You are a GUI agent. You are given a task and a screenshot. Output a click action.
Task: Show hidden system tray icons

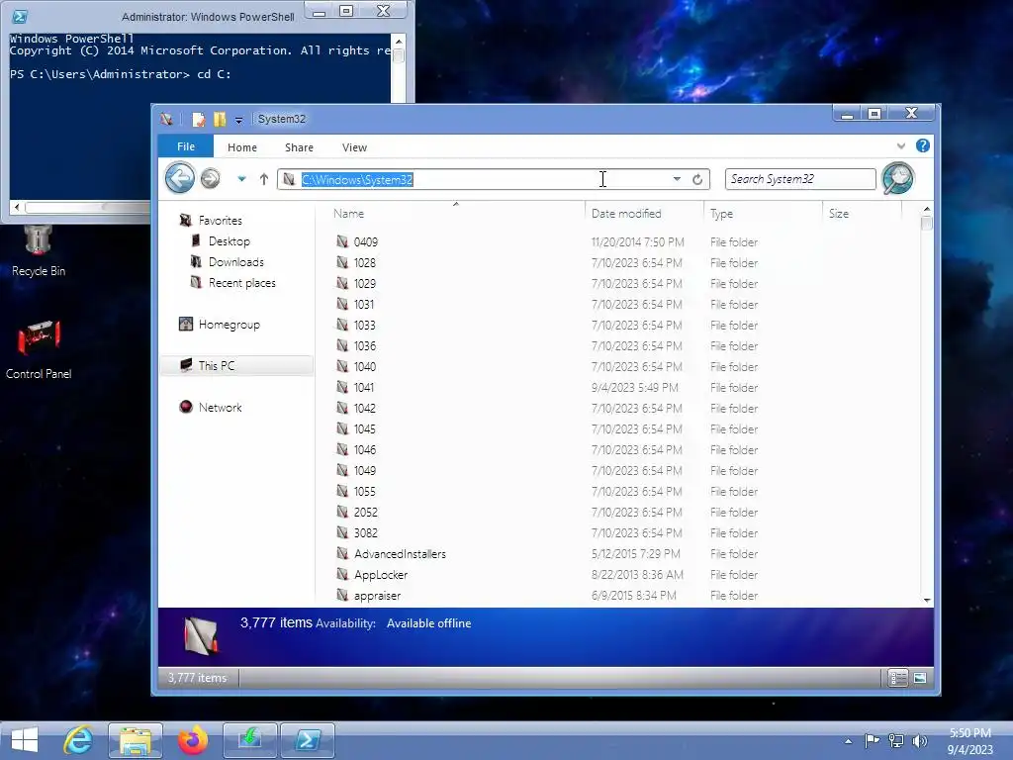coord(848,740)
